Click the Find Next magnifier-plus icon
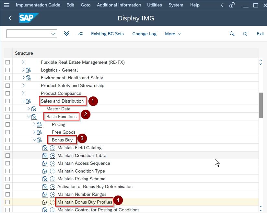 (245, 34)
